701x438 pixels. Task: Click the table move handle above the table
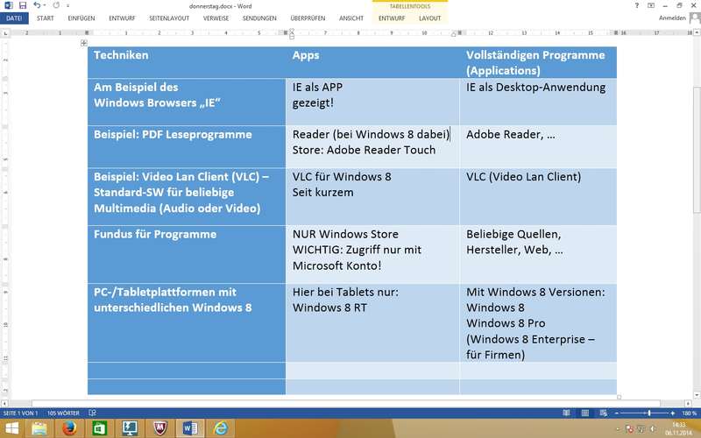(x=84, y=43)
